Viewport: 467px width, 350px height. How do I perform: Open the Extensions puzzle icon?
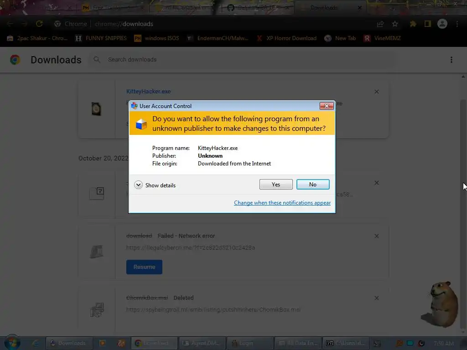coord(413,24)
